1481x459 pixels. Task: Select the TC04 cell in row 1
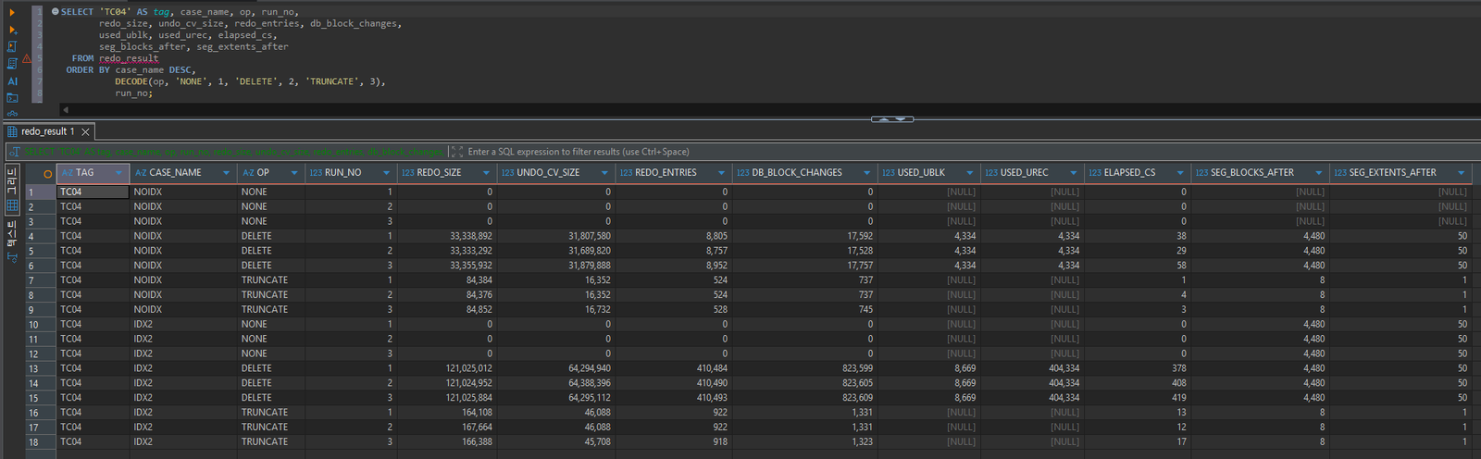(93, 192)
